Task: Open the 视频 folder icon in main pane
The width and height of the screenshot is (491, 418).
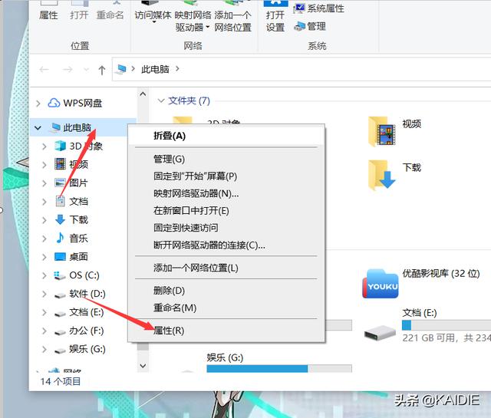Action: point(382,131)
